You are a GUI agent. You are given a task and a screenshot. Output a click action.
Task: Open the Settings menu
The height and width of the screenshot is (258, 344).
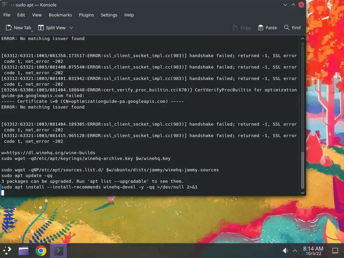point(109,15)
